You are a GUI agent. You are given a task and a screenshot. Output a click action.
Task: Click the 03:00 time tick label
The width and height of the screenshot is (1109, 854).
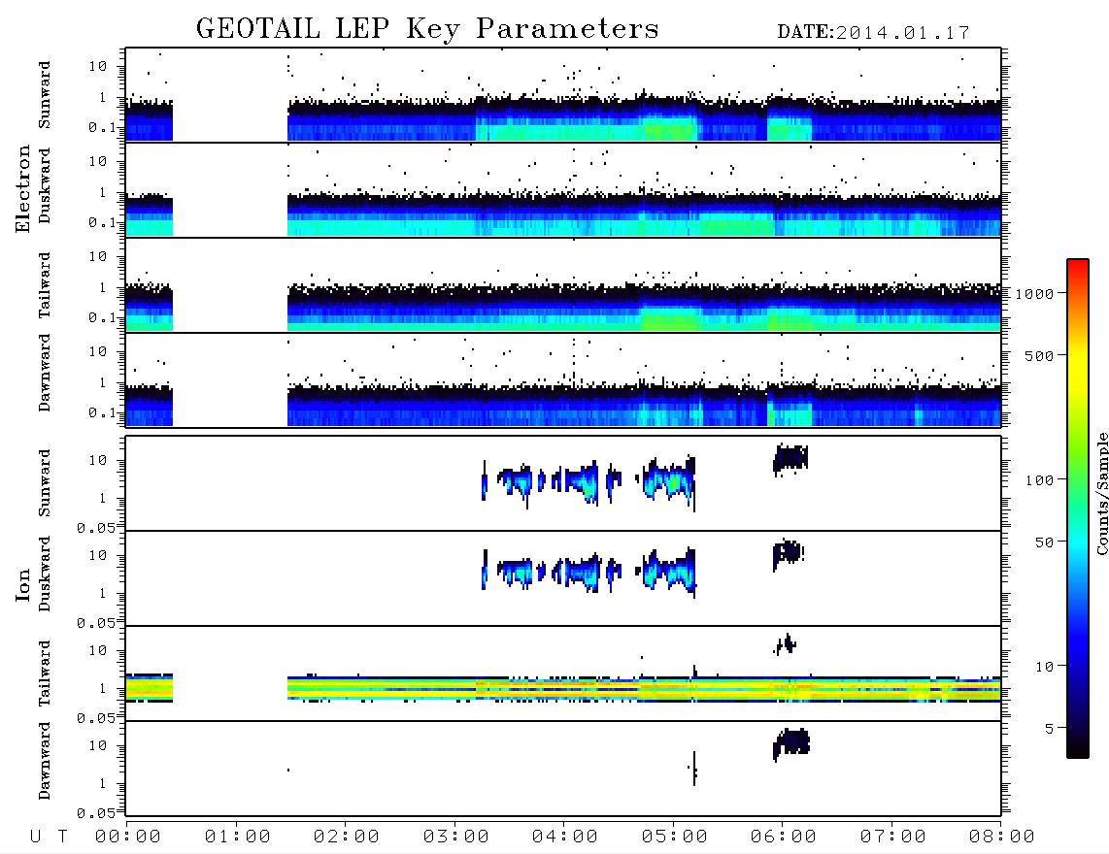pyautogui.click(x=455, y=838)
